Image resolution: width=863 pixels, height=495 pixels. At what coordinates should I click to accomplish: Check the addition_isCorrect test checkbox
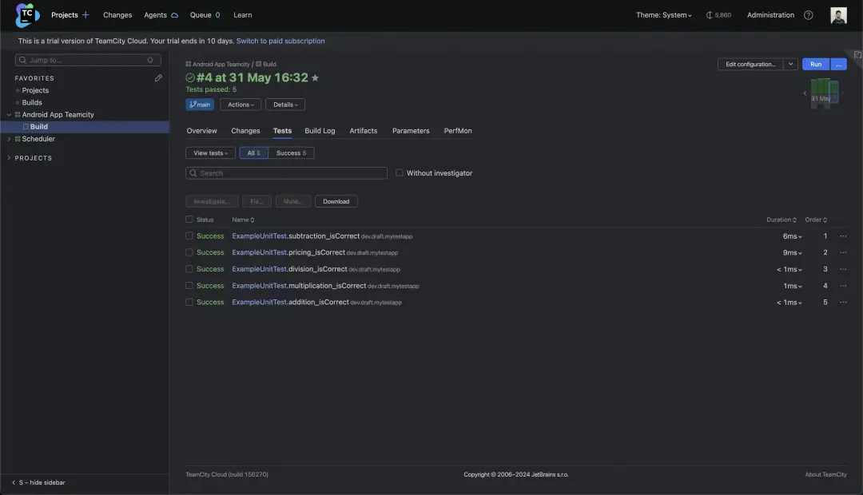tap(189, 302)
